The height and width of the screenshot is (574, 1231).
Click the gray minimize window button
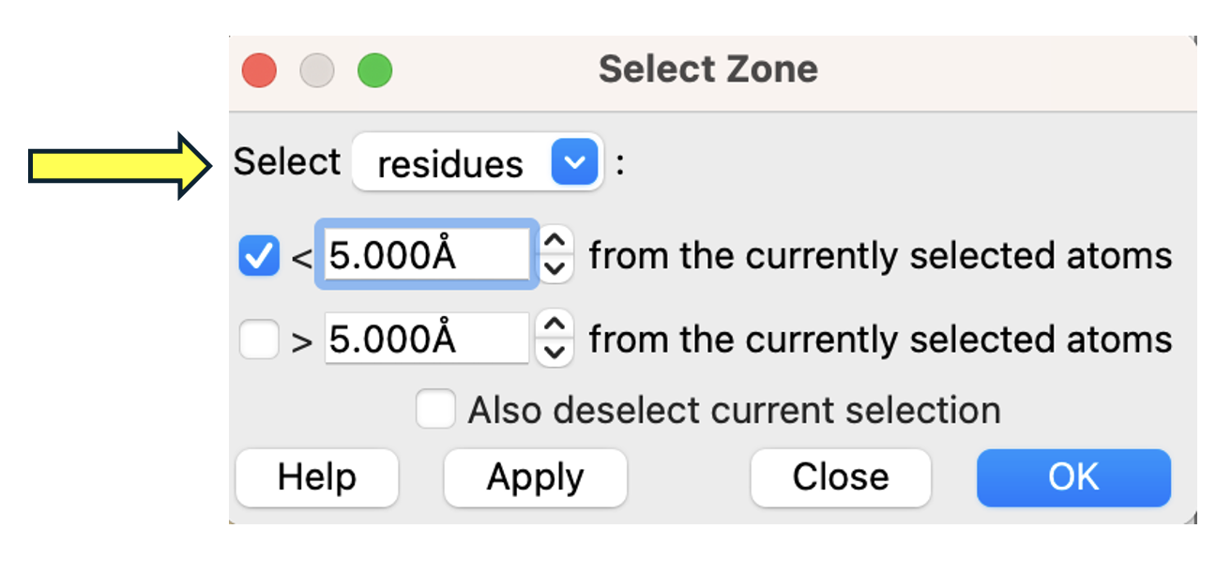click(317, 71)
